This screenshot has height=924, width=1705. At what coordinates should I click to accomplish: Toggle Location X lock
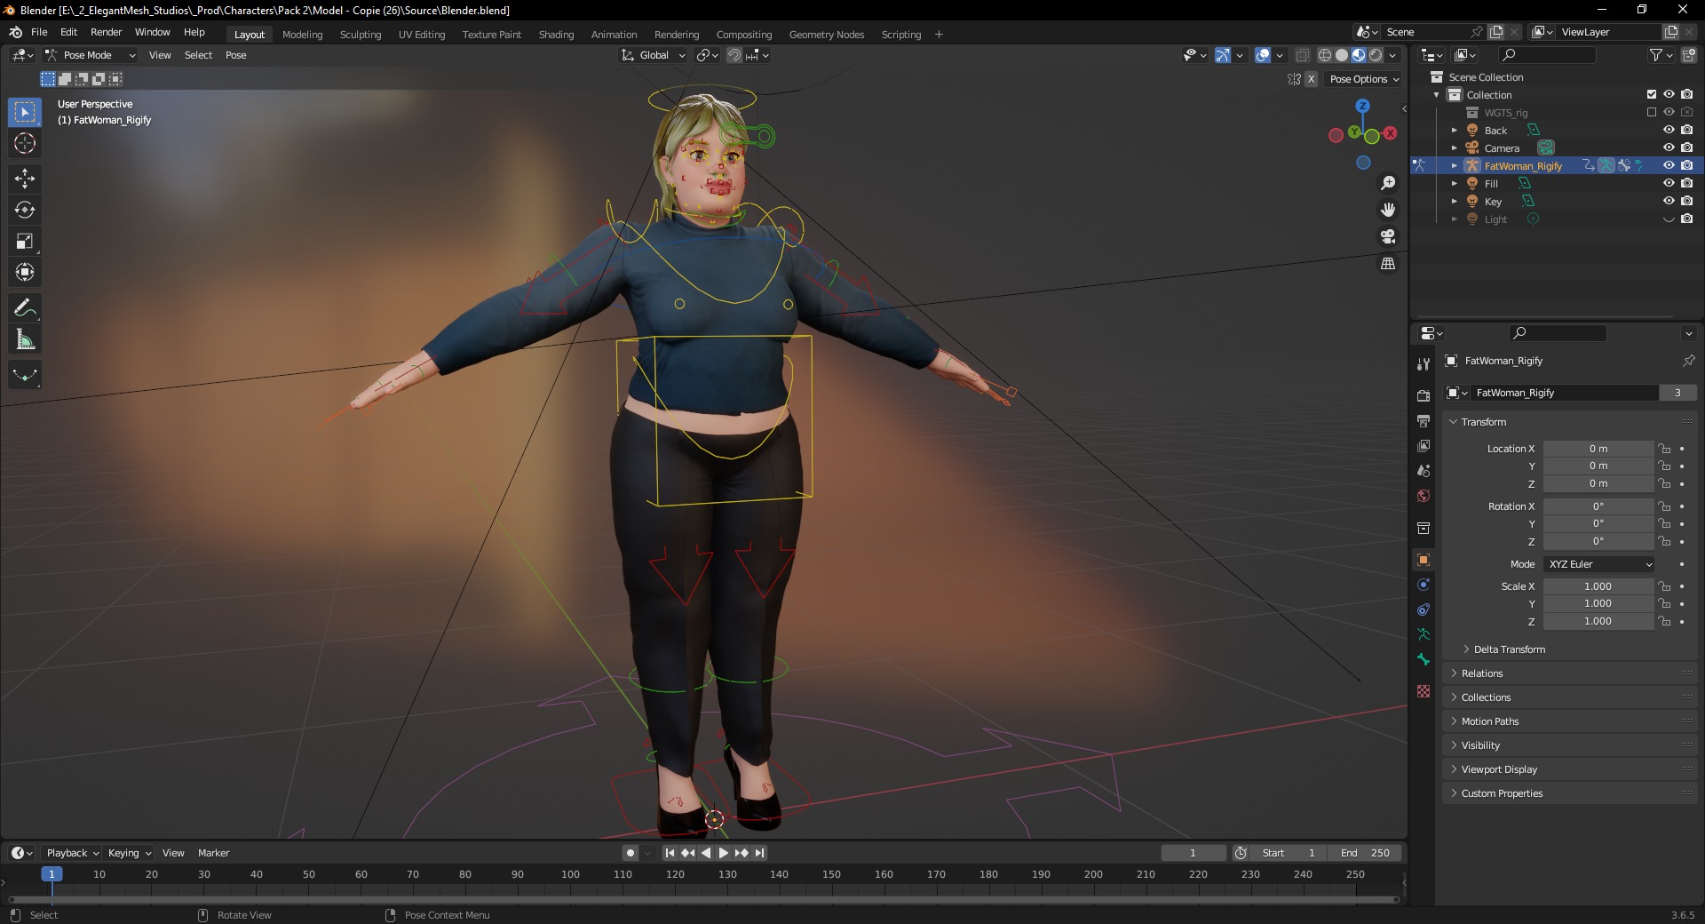[x=1665, y=449]
